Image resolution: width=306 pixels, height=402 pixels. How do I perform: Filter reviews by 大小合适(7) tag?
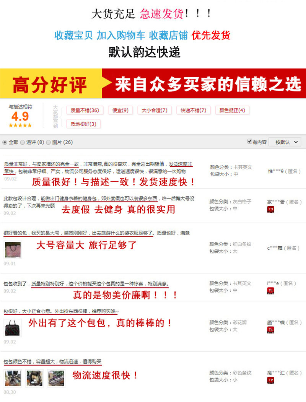155,110
